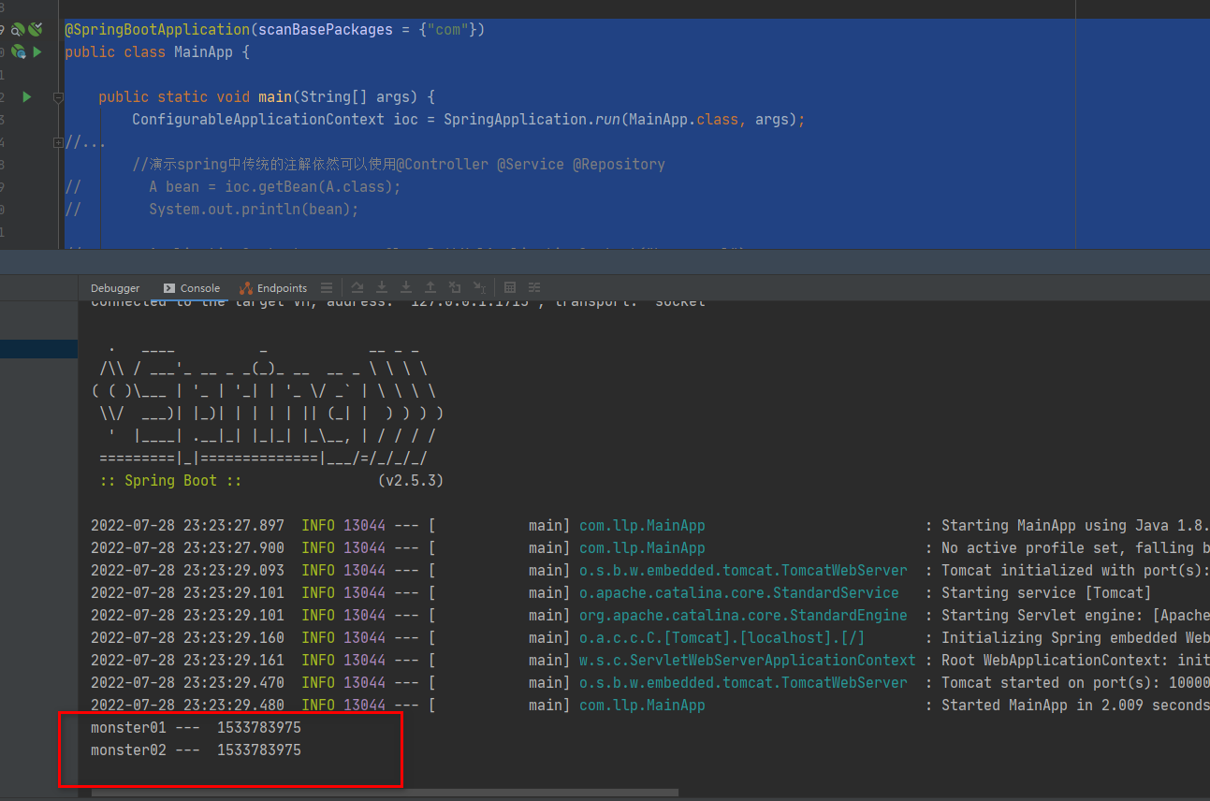Click the console horizontal scrollbar

[x=386, y=793]
